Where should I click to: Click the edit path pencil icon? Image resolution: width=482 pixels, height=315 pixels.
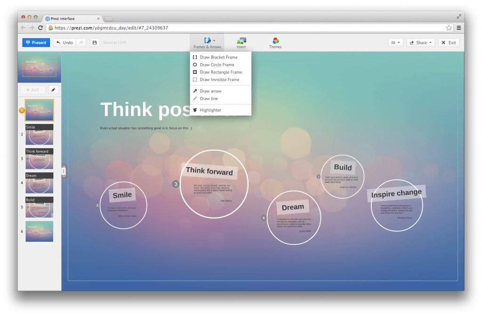pyautogui.click(x=53, y=89)
